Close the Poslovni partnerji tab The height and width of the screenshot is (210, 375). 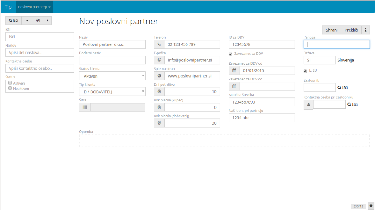pyautogui.click(x=50, y=7)
